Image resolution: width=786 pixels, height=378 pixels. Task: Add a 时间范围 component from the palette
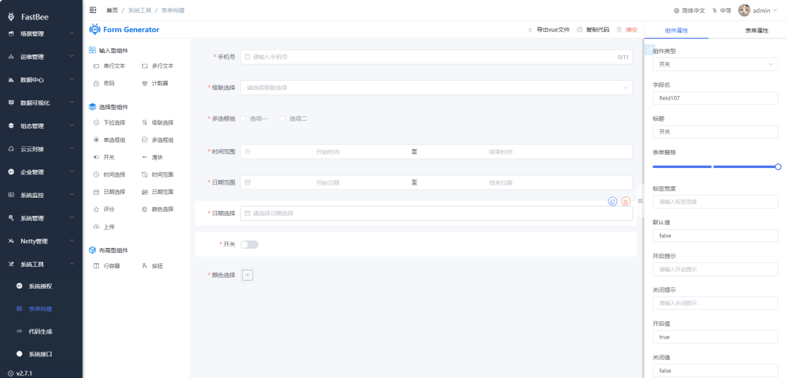click(157, 174)
